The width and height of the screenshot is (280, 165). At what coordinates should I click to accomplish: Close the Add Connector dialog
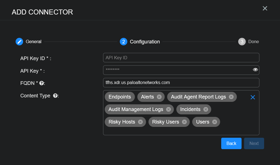[x=265, y=8]
